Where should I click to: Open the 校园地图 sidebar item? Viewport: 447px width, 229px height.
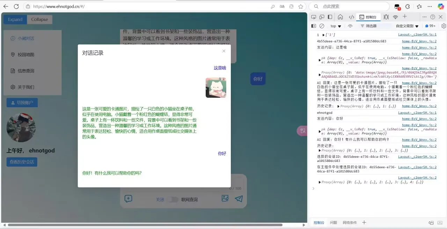[32, 54]
